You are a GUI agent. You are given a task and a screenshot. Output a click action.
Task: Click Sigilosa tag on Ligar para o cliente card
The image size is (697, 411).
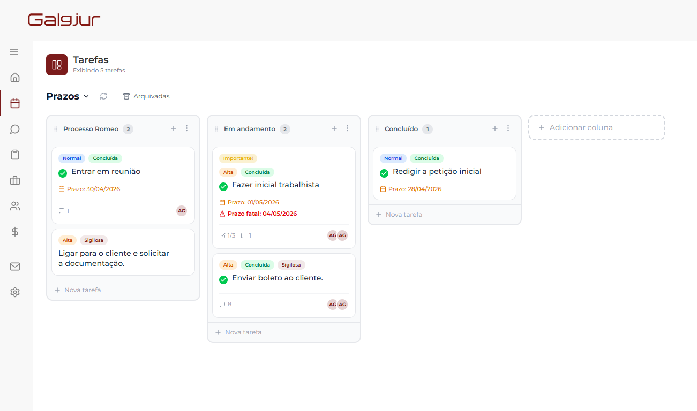(x=94, y=240)
